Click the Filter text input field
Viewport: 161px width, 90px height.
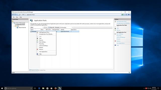pyautogui.click(x=38, y=27)
